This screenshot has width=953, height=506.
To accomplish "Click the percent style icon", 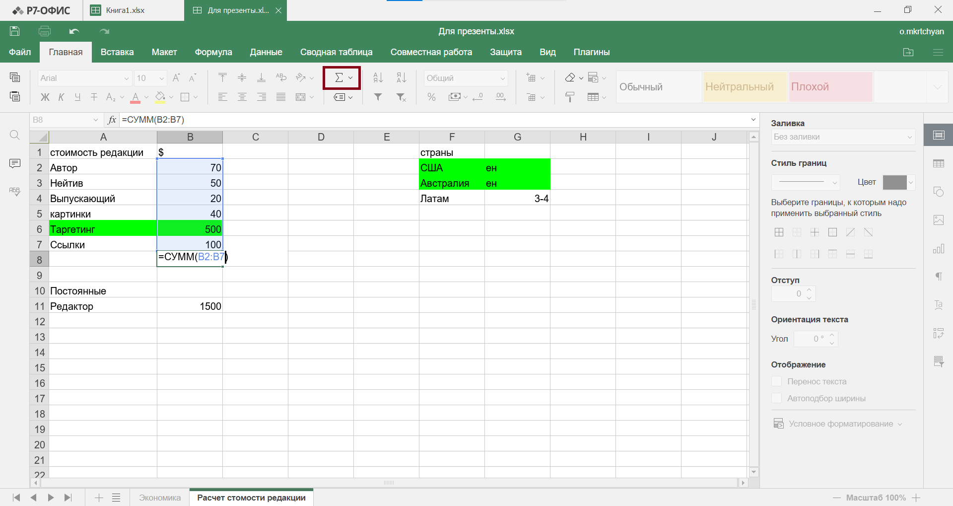I will tap(431, 97).
